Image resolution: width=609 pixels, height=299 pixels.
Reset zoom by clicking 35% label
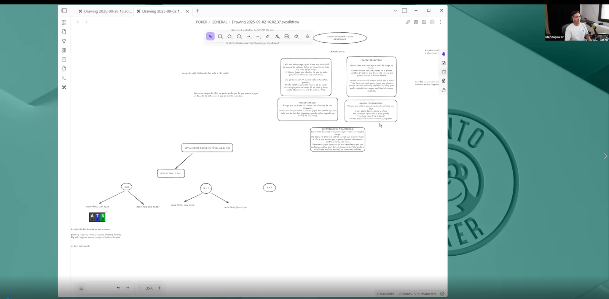[149, 288]
